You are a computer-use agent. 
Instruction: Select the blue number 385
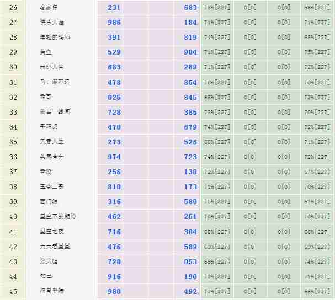point(190,113)
